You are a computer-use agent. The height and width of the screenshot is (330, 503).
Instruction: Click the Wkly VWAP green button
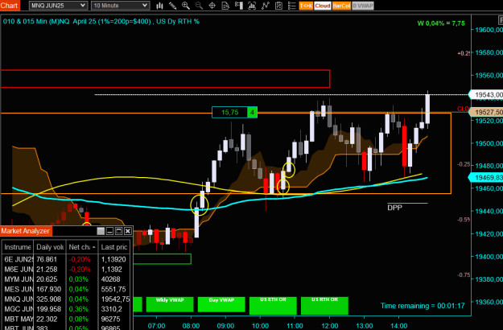pos(170,304)
